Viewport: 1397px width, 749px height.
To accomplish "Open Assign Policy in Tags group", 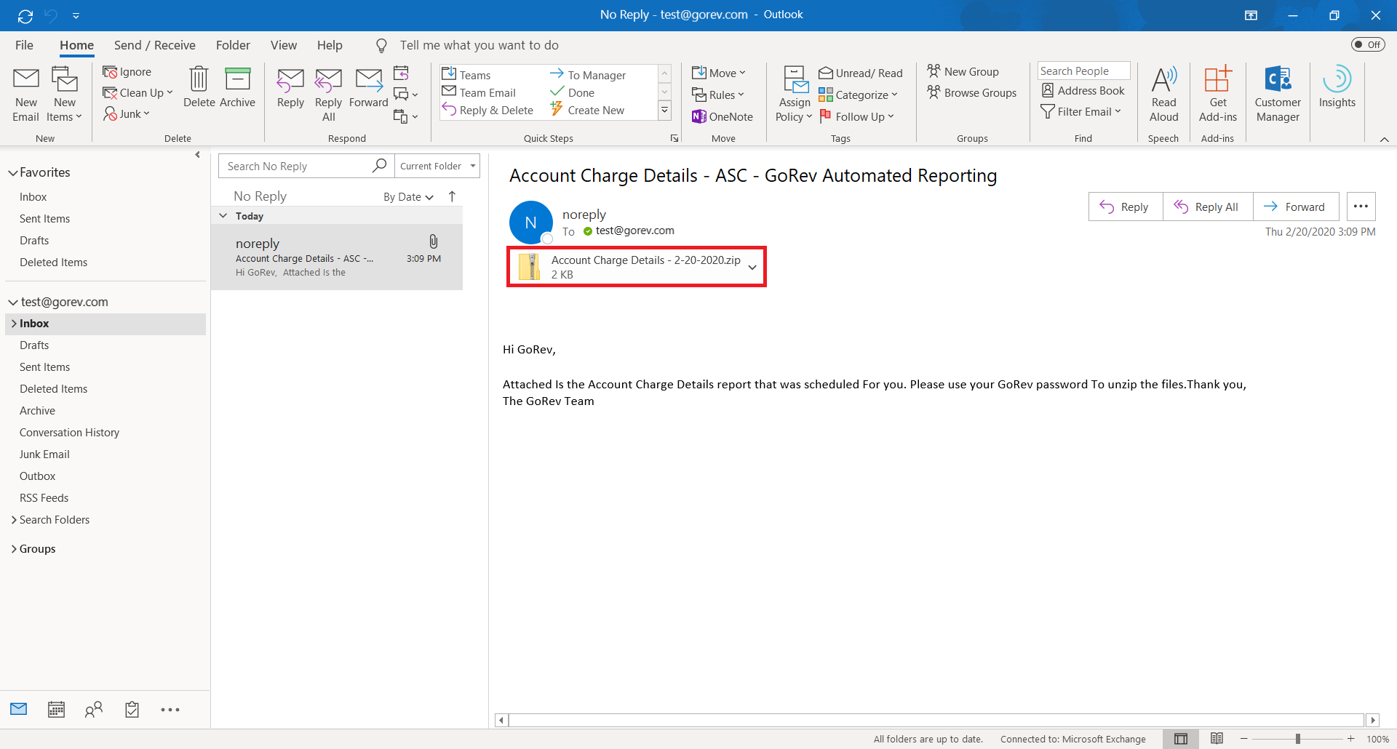I will click(x=794, y=94).
